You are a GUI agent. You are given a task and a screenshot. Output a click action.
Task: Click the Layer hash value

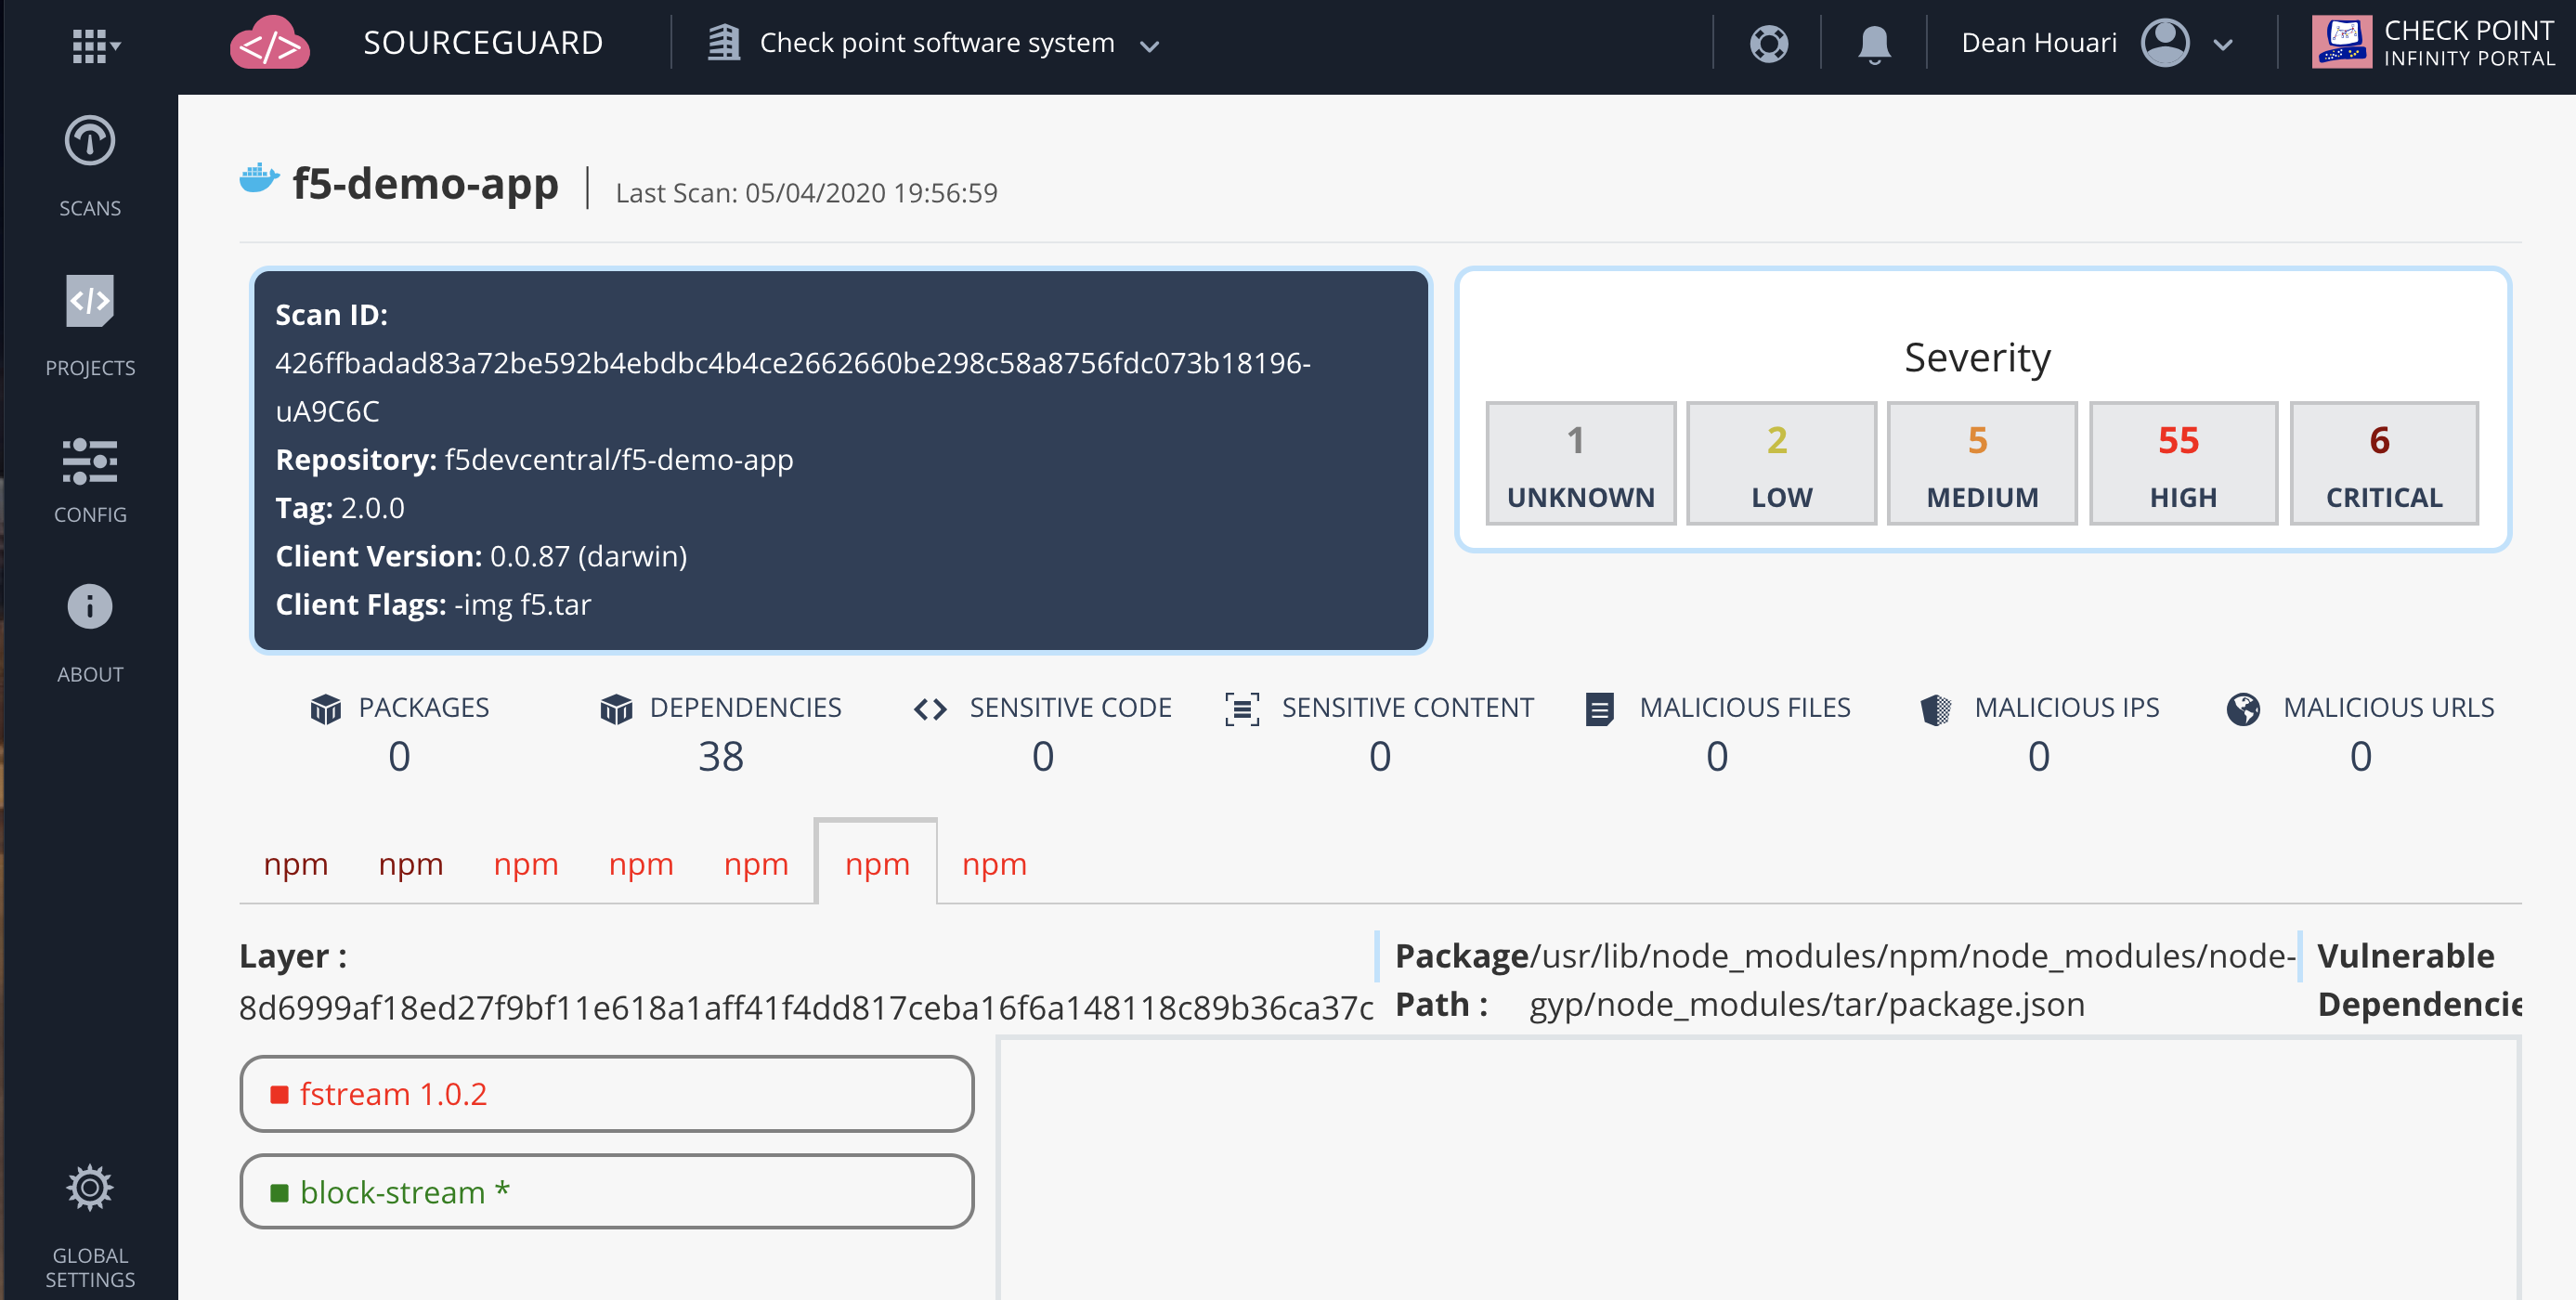[806, 1007]
